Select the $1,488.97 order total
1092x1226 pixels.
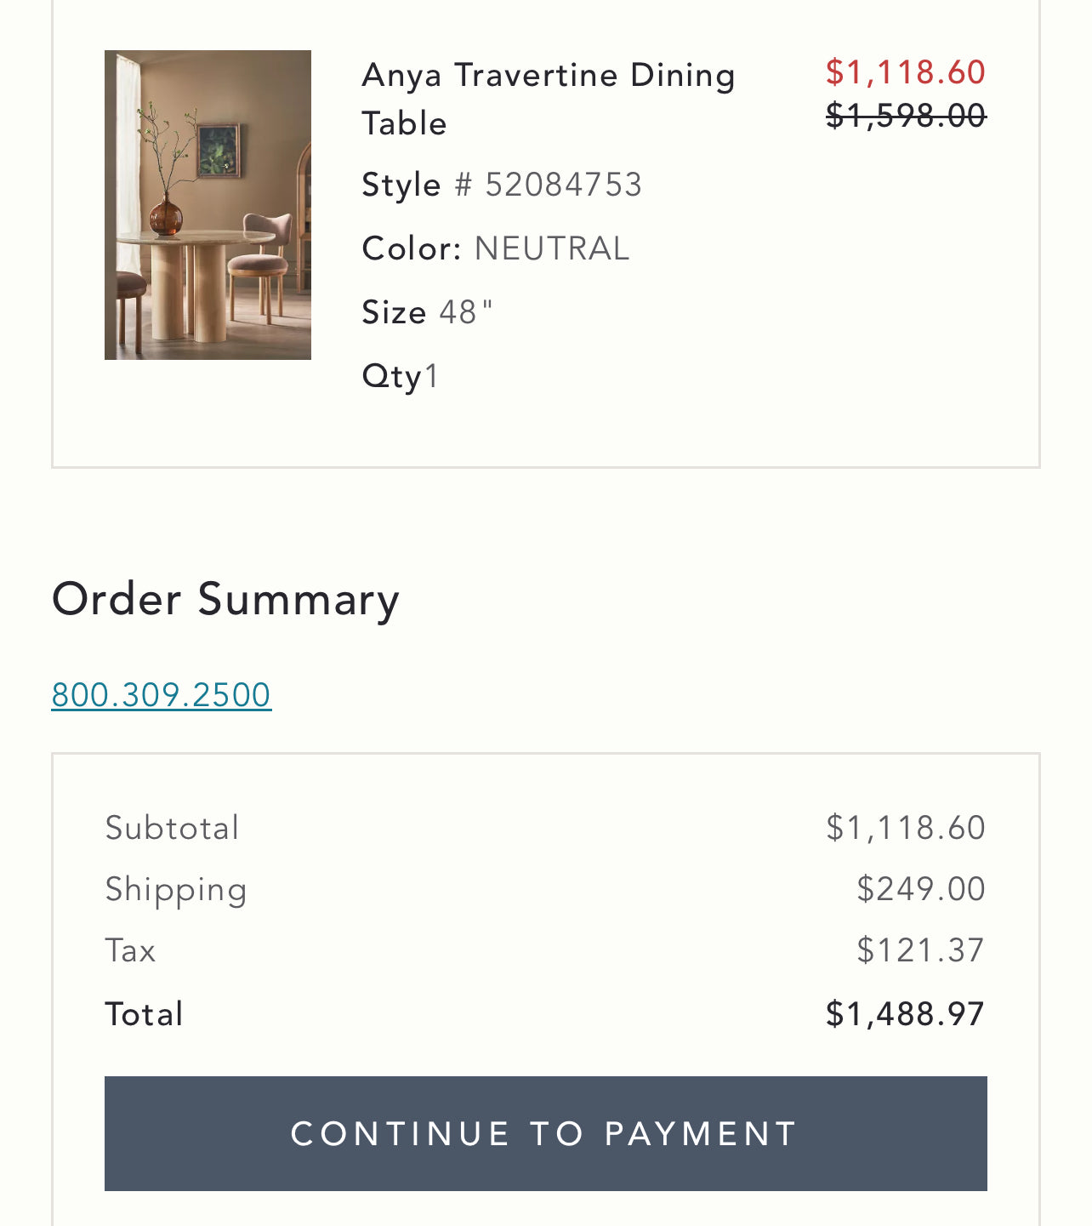tap(905, 1012)
